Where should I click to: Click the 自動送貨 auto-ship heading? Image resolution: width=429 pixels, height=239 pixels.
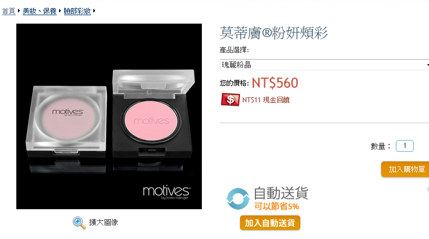281,193
